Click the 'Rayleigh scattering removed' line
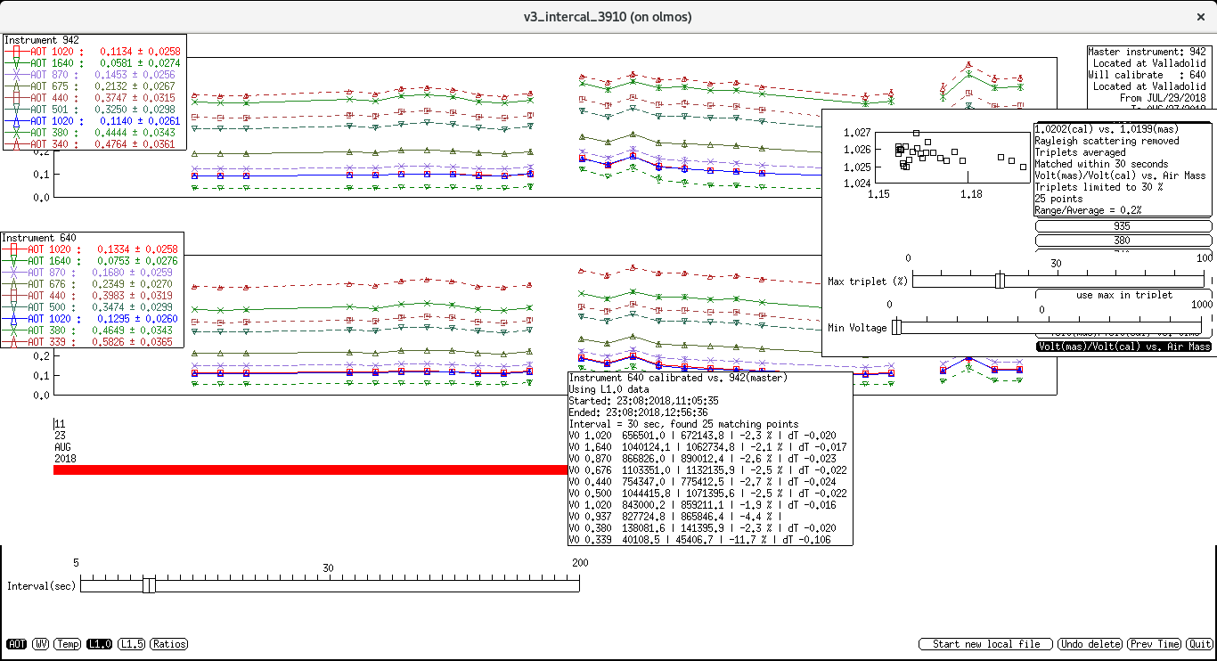Screen dimensions: 1217x661 [x=1107, y=141]
